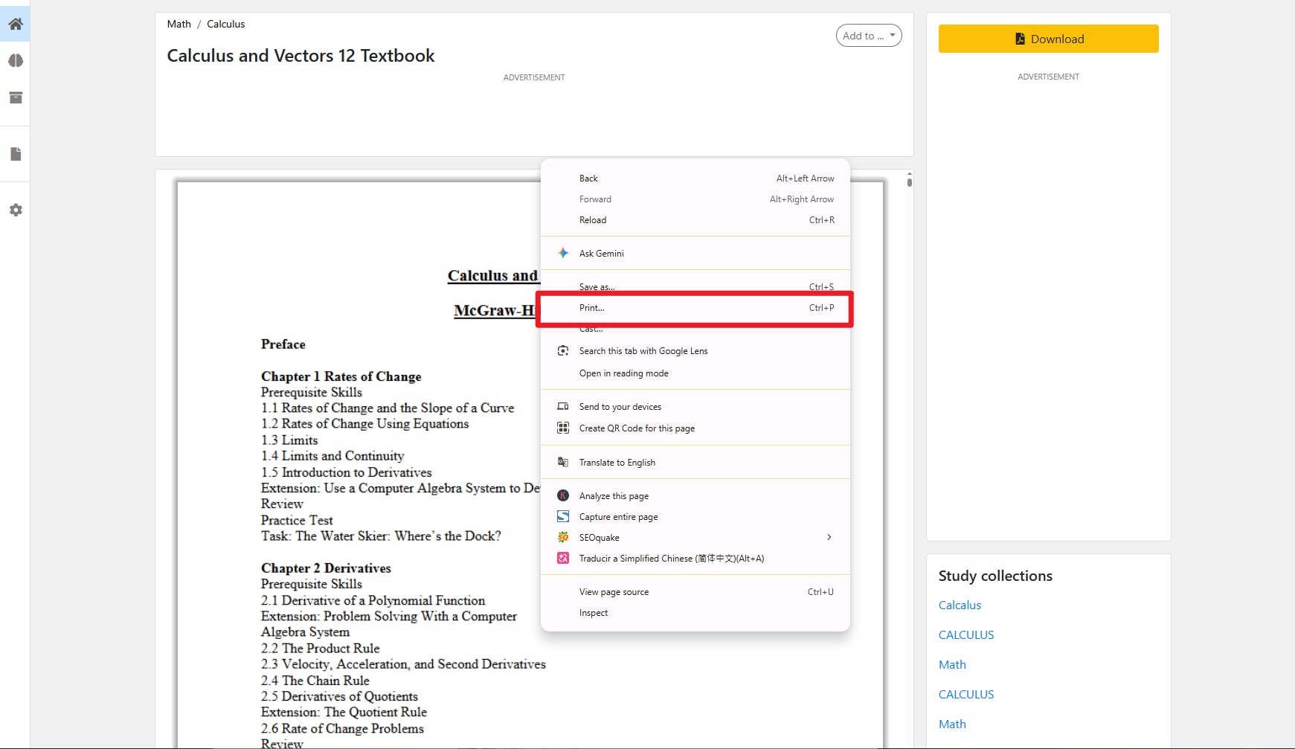1295x749 pixels.
Task: Click the Calculus and Vectors 12 Textbook title
Action: coord(301,56)
